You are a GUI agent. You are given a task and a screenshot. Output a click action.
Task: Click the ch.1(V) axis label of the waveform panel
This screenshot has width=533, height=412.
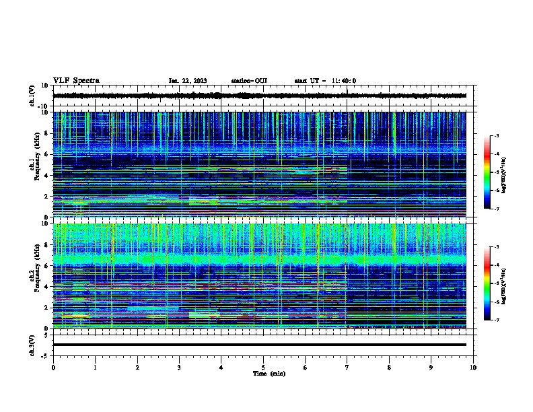coord(32,96)
